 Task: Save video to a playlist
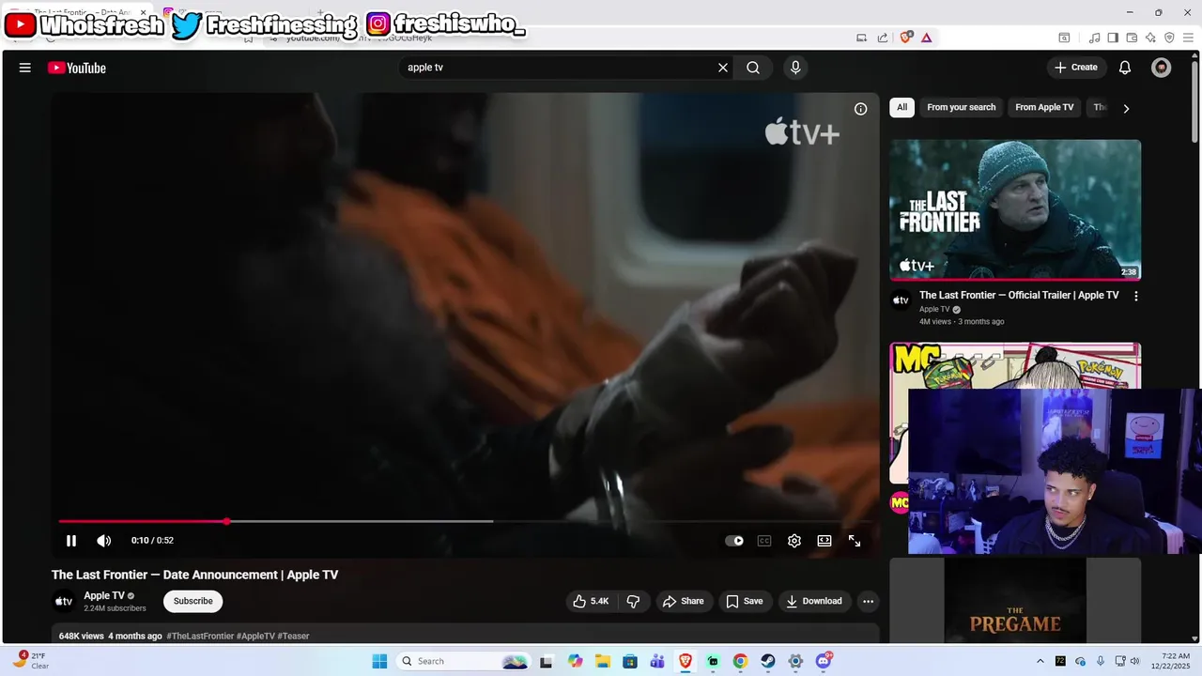coord(745,601)
